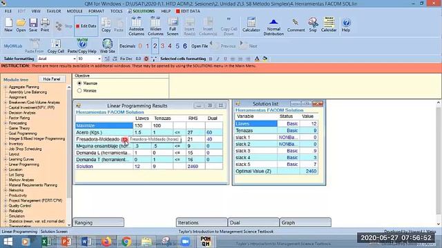The width and height of the screenshot is (442, 248).
Task: Expand Breakeven/Cost-Volume Analysis node
Action: [6, 103]
